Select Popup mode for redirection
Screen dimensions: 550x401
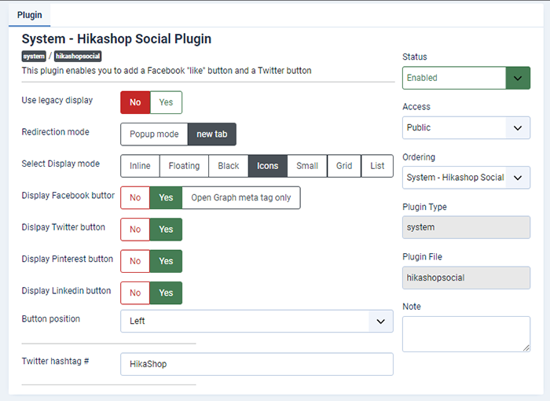[x=154, y=134]
